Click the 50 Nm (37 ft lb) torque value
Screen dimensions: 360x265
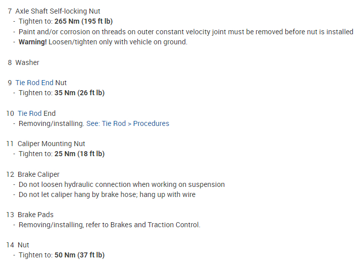coord(79,255)
